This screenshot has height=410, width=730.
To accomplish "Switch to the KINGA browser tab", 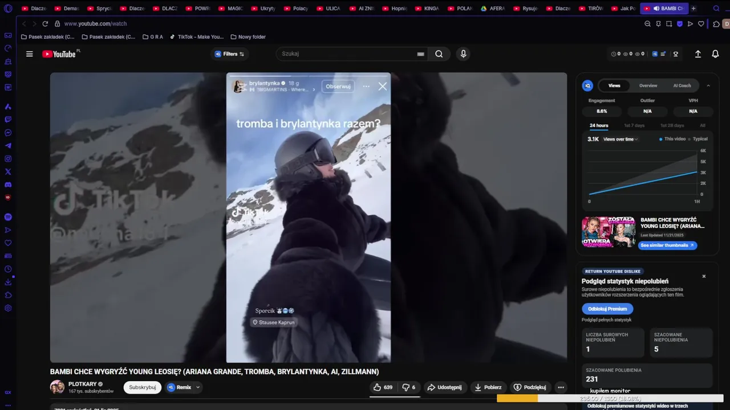I will click(x=428, y=9).
